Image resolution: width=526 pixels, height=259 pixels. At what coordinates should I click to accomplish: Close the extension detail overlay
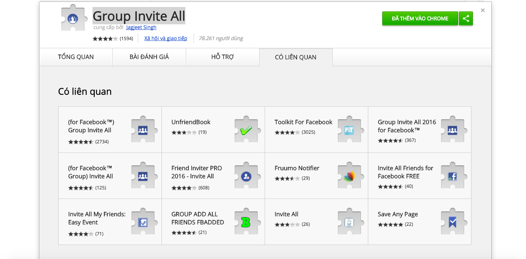pos(483,10)
